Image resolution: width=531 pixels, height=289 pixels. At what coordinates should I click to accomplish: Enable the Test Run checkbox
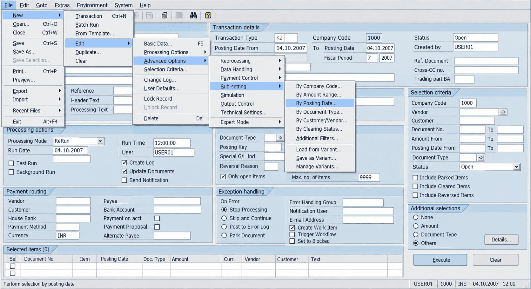(11, 163)
